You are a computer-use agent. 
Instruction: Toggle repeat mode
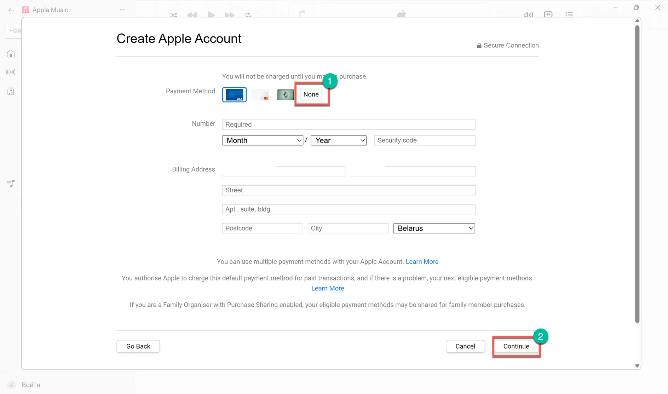[x=248, y=15]
